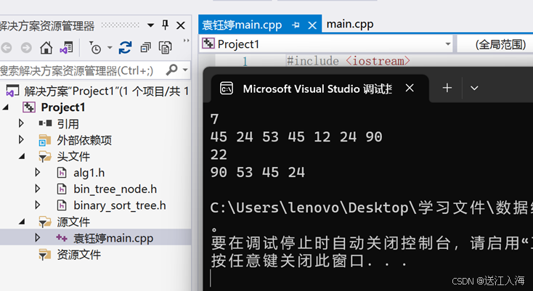The width and height of the screenshot is (533, 291).
Task: Select the 资源文件 folder
Action: tap(78, 254)
